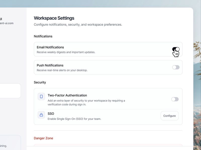Enable the Push Notifications toggle
Screen dimensions: 201x150
tap(176, 67)
